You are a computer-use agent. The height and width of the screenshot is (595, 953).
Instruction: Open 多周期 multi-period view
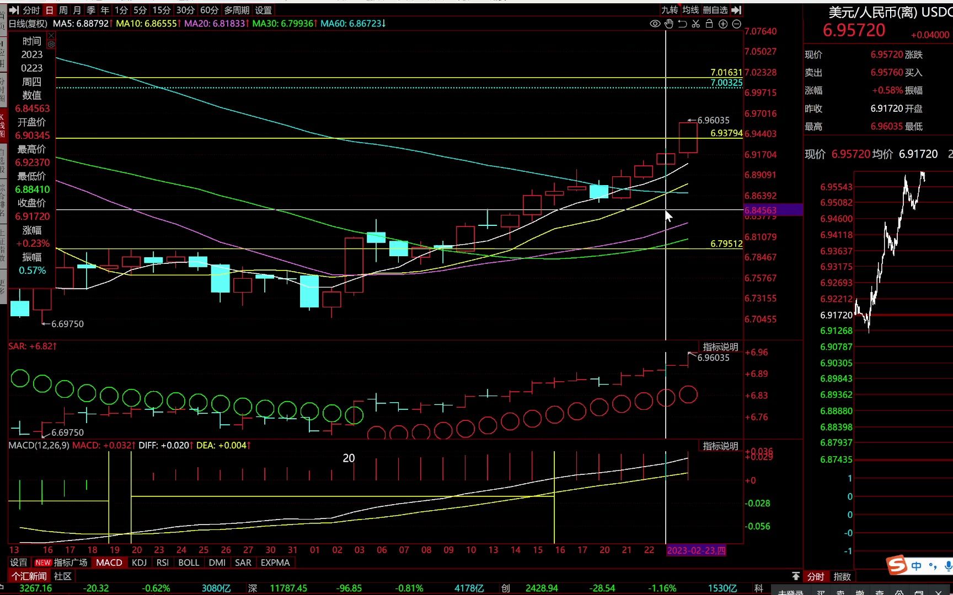point(237,10)
